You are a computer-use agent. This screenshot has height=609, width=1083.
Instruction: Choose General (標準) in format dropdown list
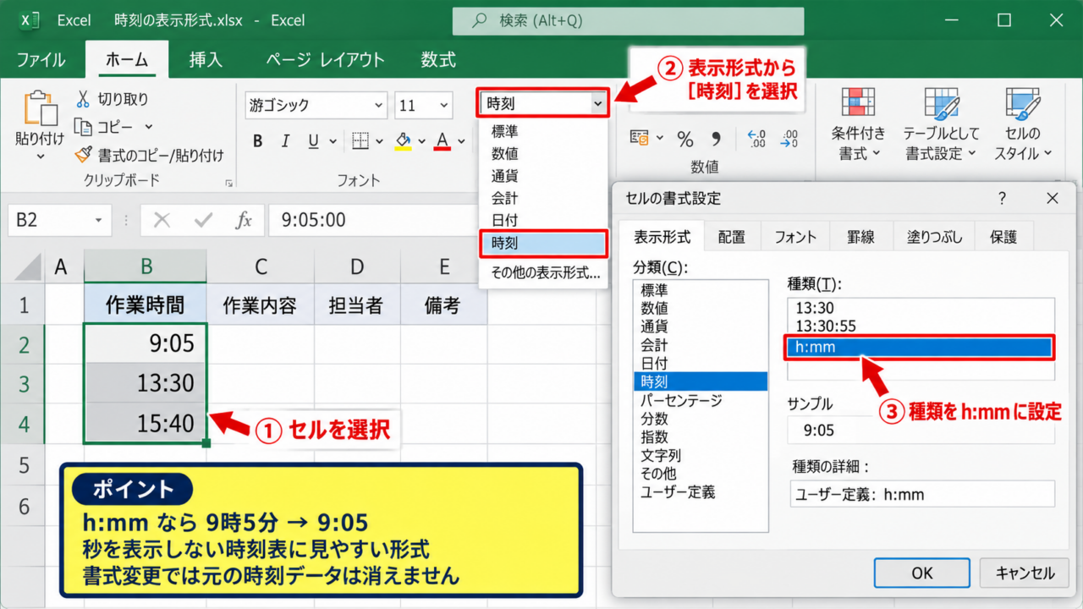pos(543,132)
